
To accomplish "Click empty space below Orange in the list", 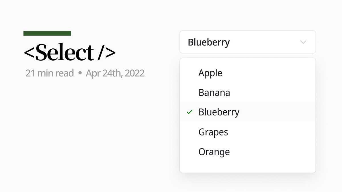I will click(247, 166).
